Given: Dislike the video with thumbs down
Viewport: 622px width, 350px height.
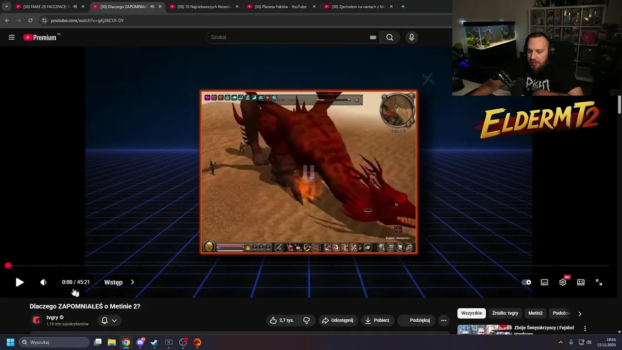Looking at the screenshot, I should [x=307, y=320].
